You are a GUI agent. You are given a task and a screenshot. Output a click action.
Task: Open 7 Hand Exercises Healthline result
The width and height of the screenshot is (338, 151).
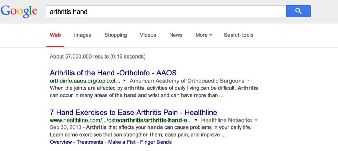coord(133,113)
